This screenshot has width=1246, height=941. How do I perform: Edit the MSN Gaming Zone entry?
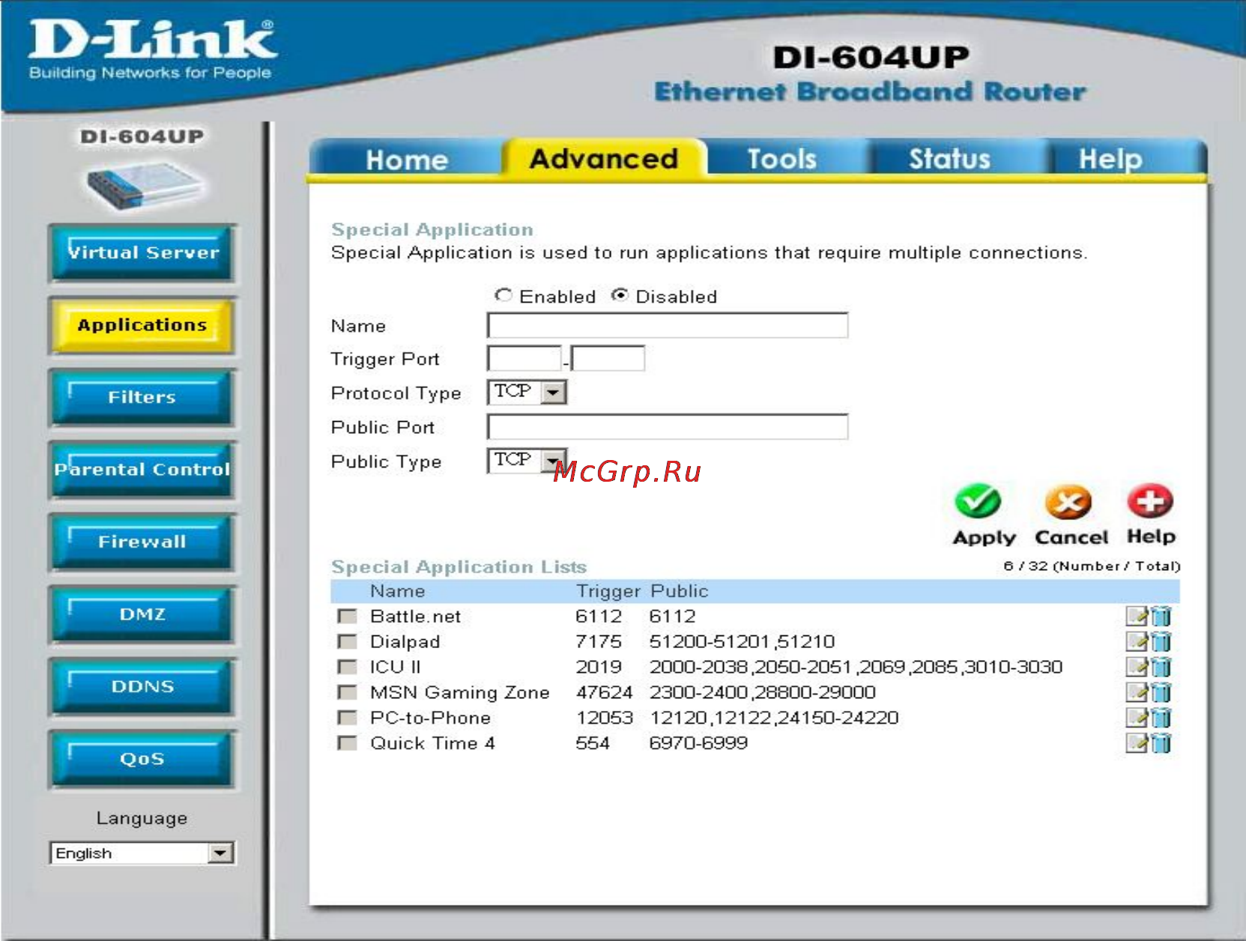tap(1137, 693)
